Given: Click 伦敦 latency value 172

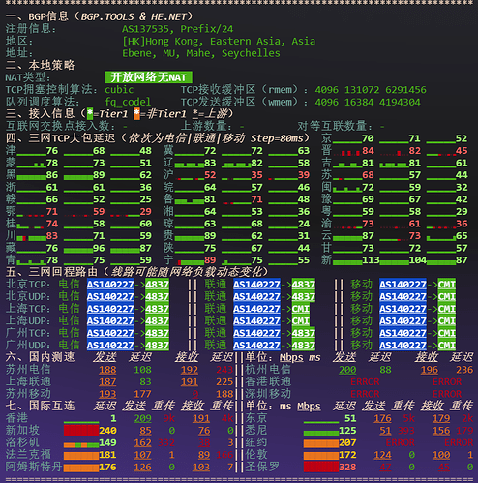Looking at the screenshot, I should click(x=347, y=455).
